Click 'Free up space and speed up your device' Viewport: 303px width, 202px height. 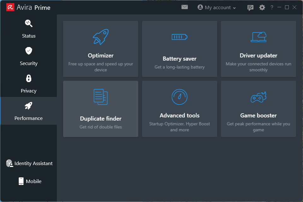pyautogui.click(x=101, y=67)
